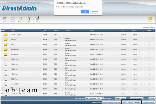
Task: Open the Advanced Search link
Action: [x=149, y=27]
